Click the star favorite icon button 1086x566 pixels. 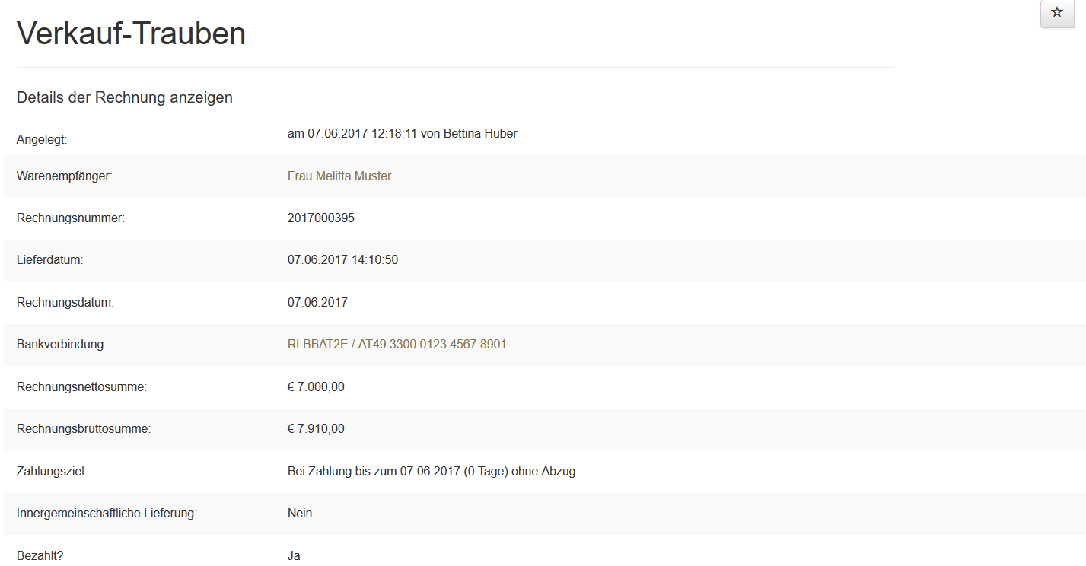(1057, 13)
